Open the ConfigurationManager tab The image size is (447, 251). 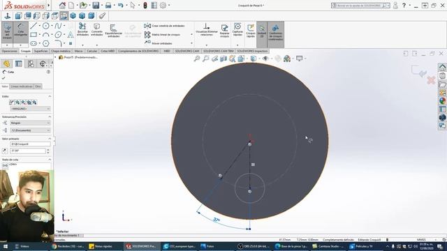[31, 63]
